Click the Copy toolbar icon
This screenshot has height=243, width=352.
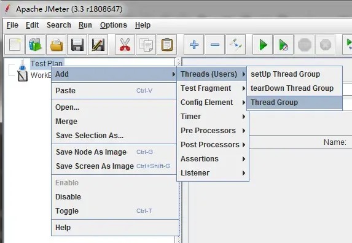[146, 45]
